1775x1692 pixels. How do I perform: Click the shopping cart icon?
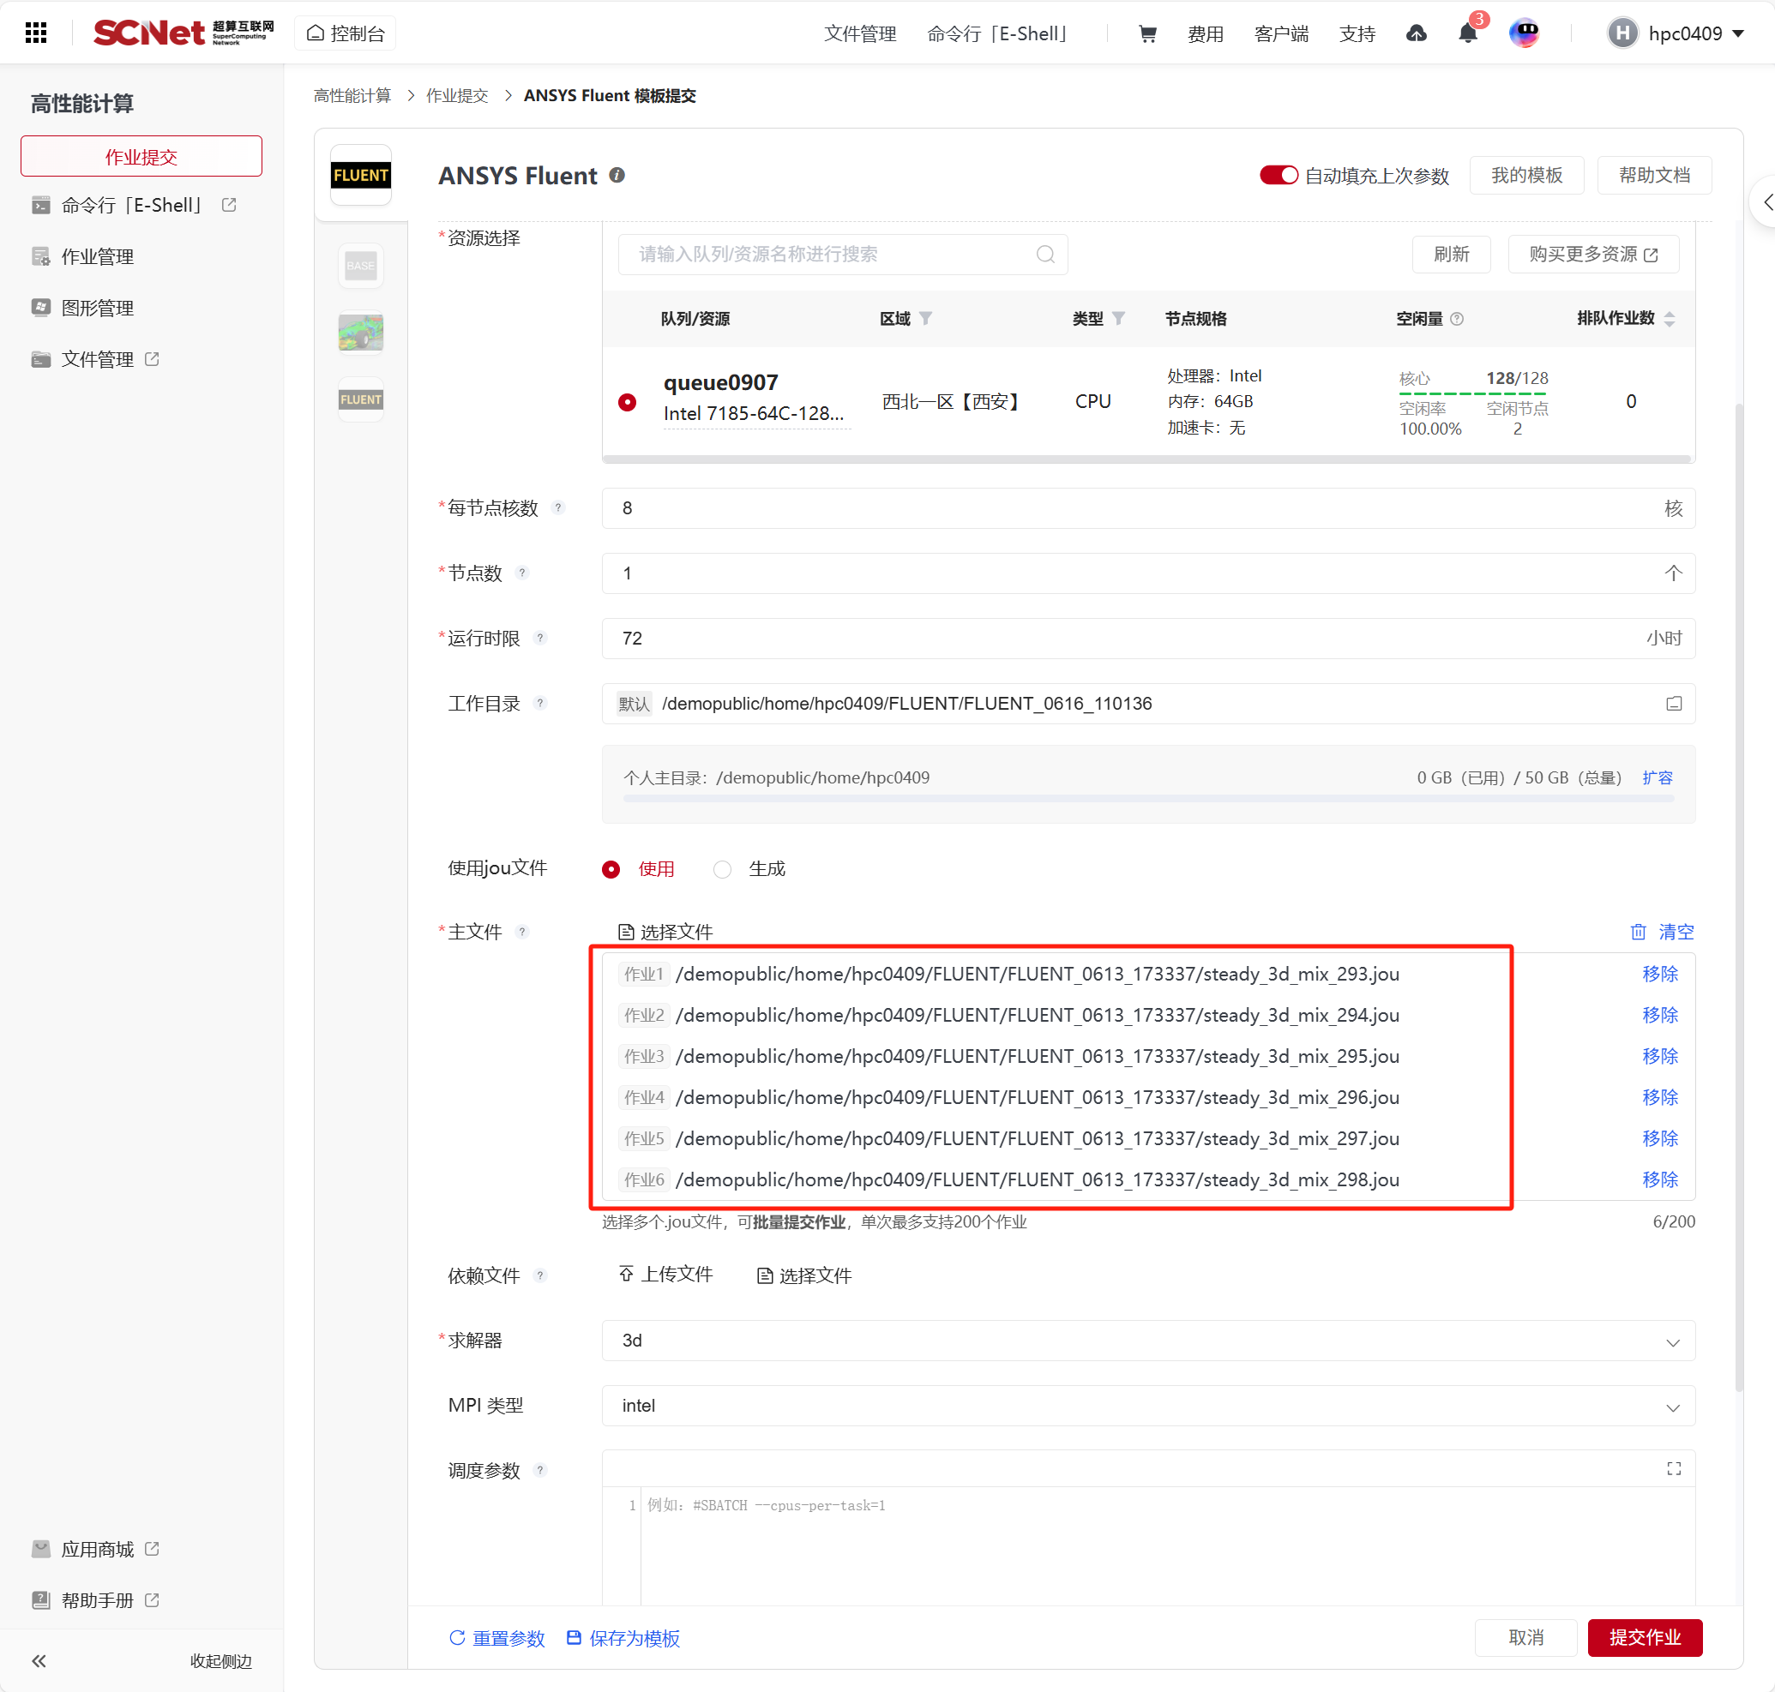(x=1147, y=33)
